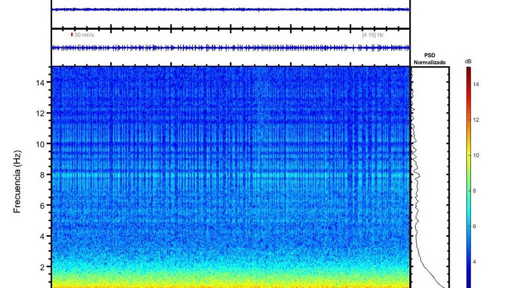Click the dark red top of the colorbar

(x=468, y=70)
